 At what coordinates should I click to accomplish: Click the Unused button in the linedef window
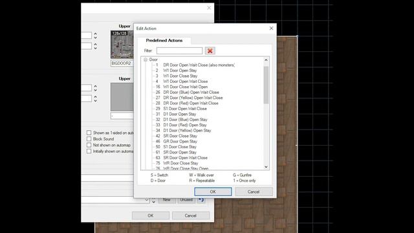pyautogui.click(x=186, y=200)
